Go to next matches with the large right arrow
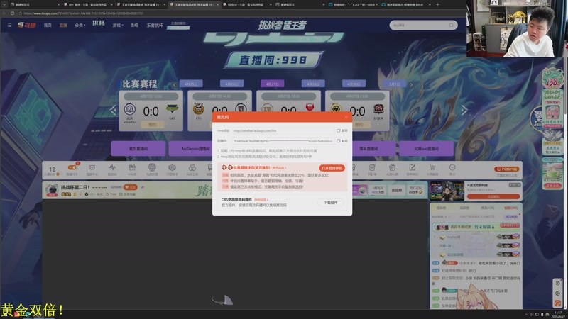568x319 pixels. pyautogui.click(x=464, y=110)
